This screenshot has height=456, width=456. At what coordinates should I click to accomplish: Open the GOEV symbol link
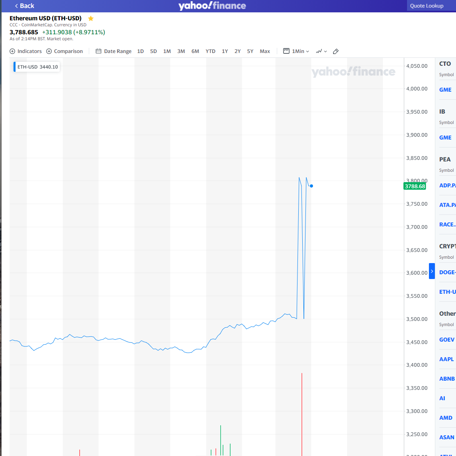446,340
